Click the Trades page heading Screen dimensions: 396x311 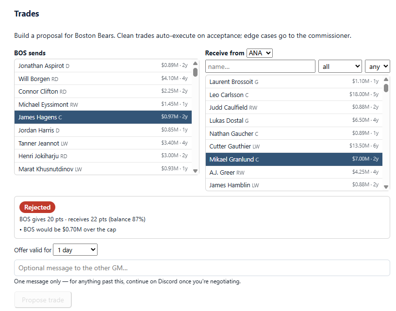click(x=27, y=14)
